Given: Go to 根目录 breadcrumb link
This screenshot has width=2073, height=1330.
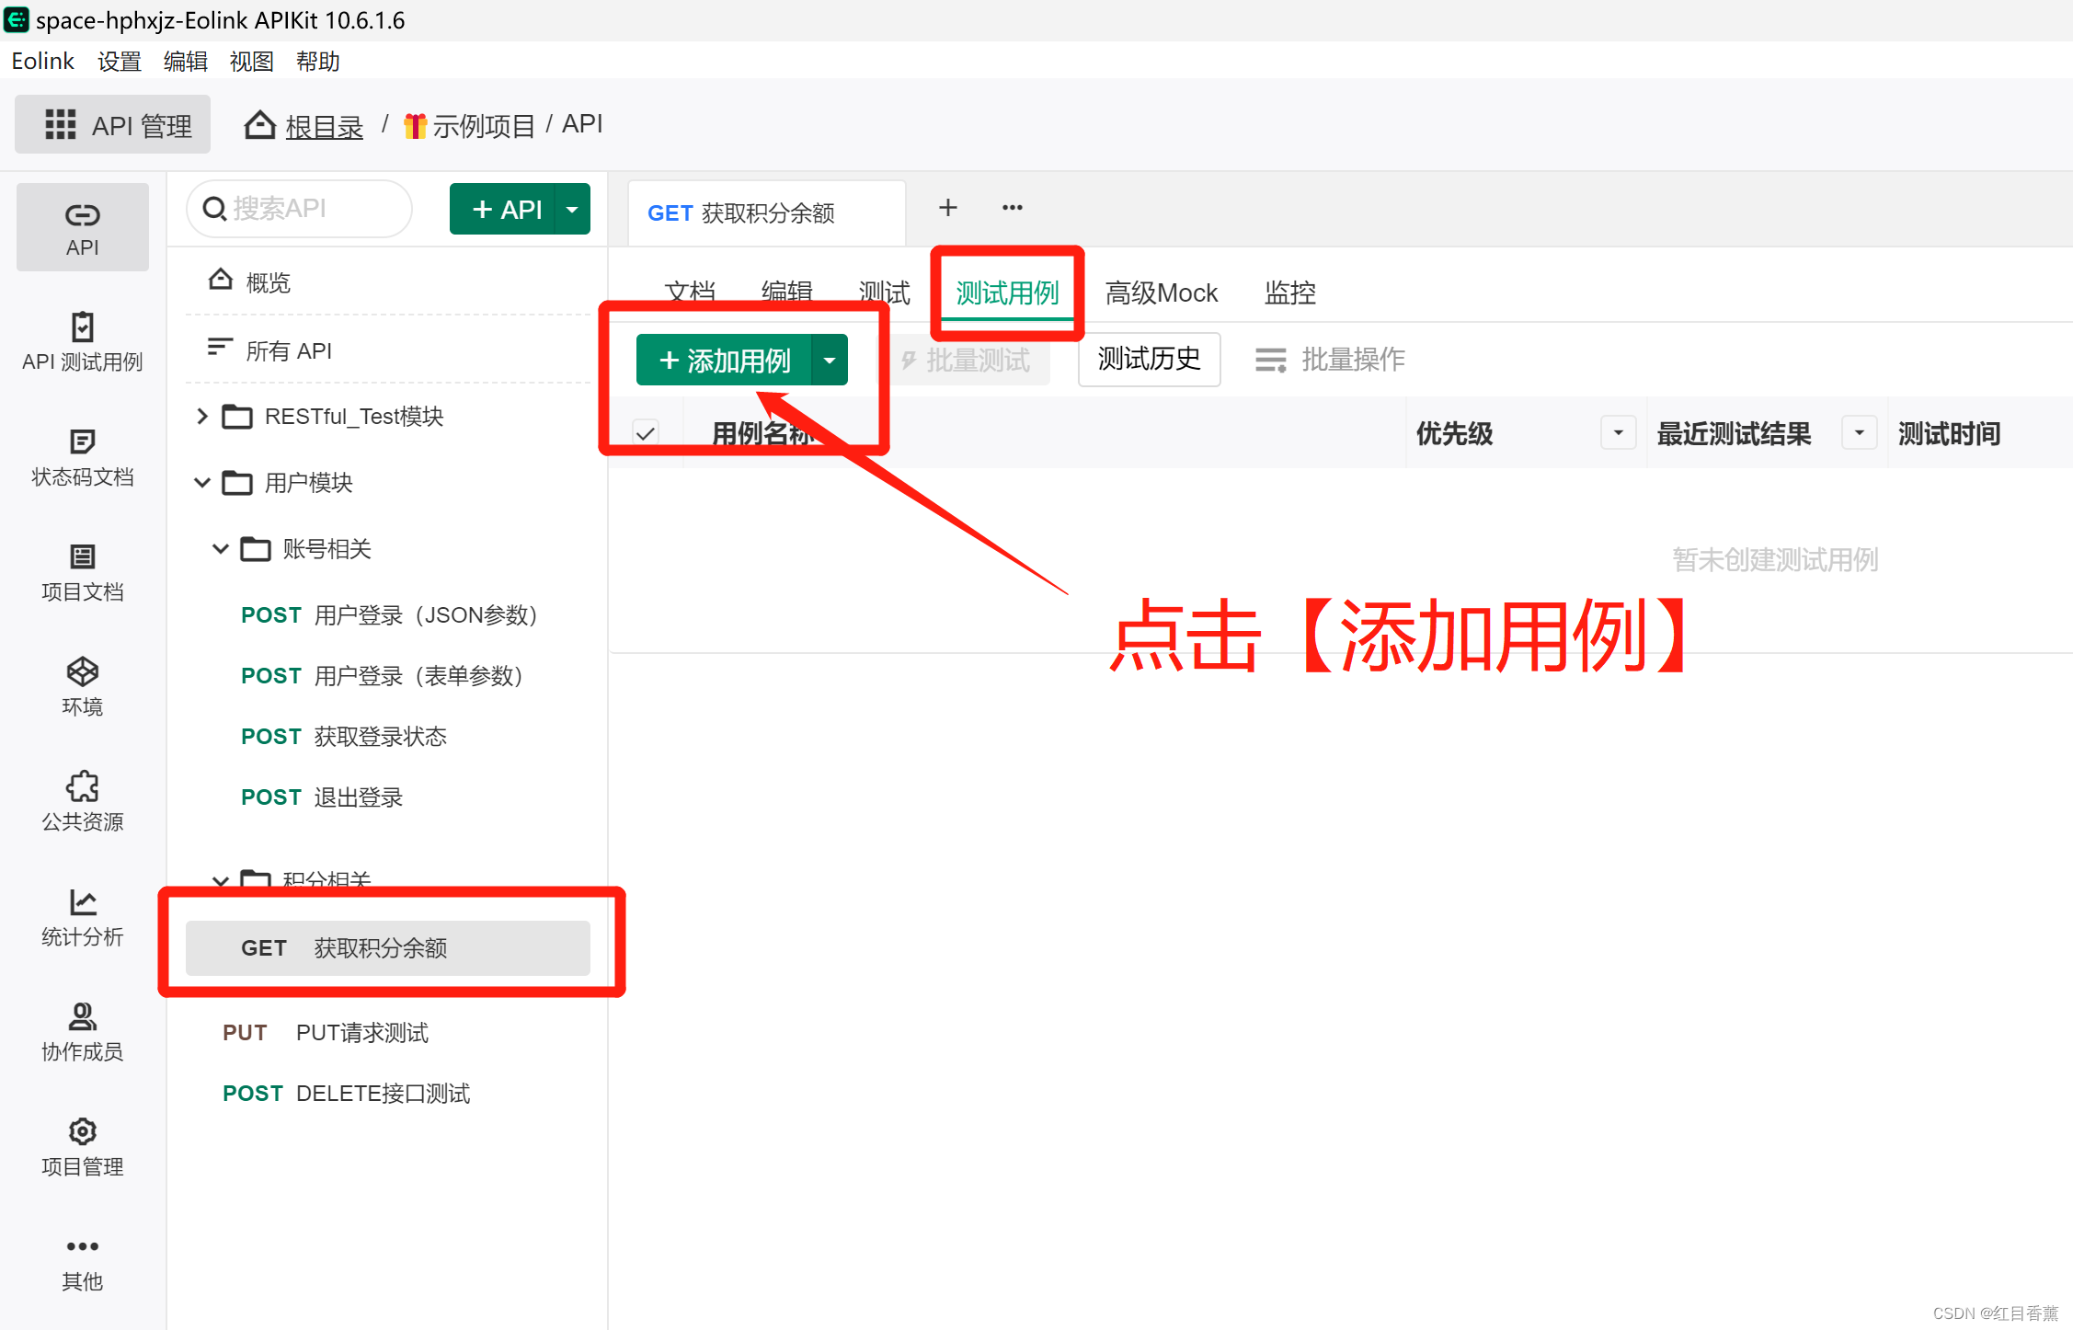Looking at the screenshot, I should [x=324, y=126].
